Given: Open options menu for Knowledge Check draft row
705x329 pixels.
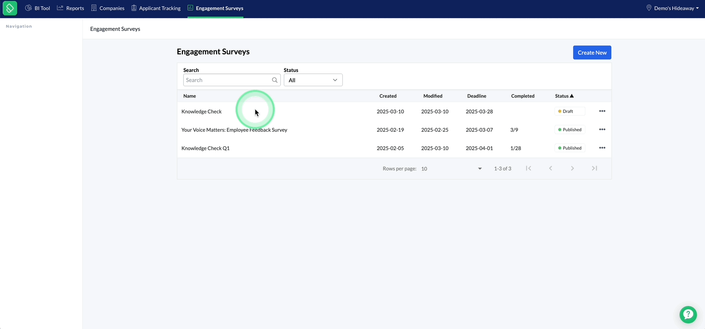Looking at the screenshot, I should pyautogui.click(x=602, y=111).
